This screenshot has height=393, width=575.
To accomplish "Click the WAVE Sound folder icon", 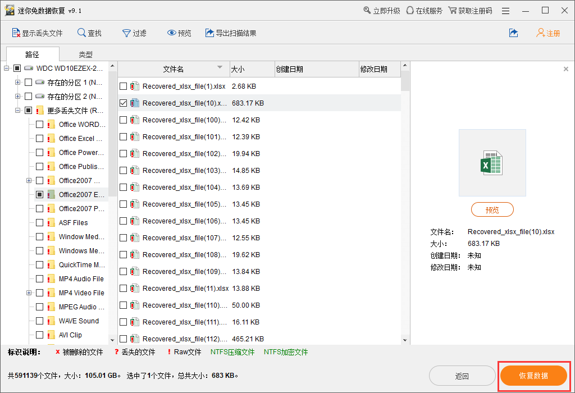I will click(51, 321).
